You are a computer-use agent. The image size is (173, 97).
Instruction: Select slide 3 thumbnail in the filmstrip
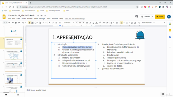[13, 55]
